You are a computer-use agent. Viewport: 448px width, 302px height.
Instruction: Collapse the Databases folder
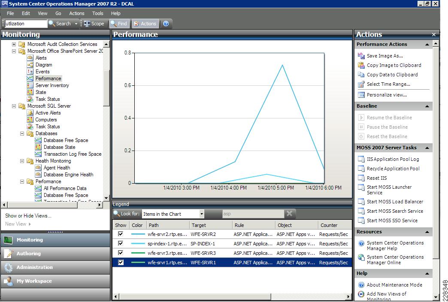22,133
